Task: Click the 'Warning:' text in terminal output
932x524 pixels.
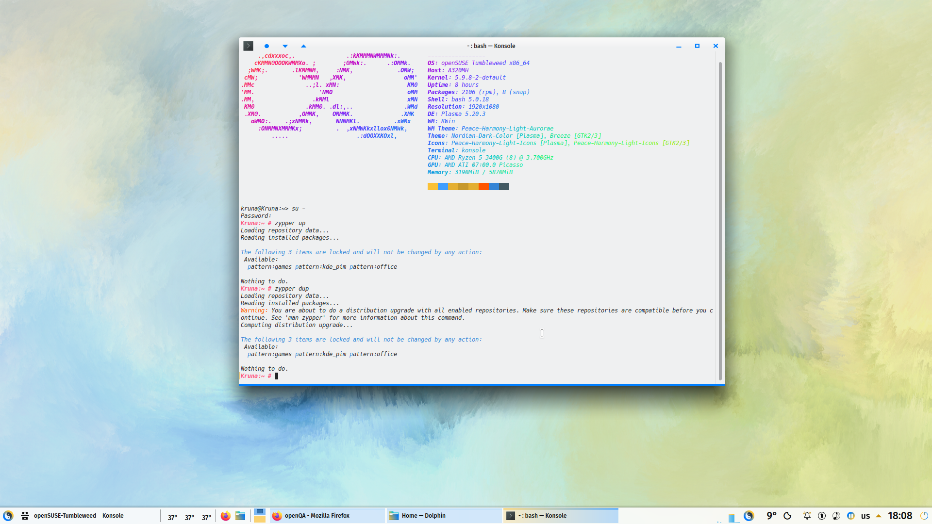Action: 254,311
